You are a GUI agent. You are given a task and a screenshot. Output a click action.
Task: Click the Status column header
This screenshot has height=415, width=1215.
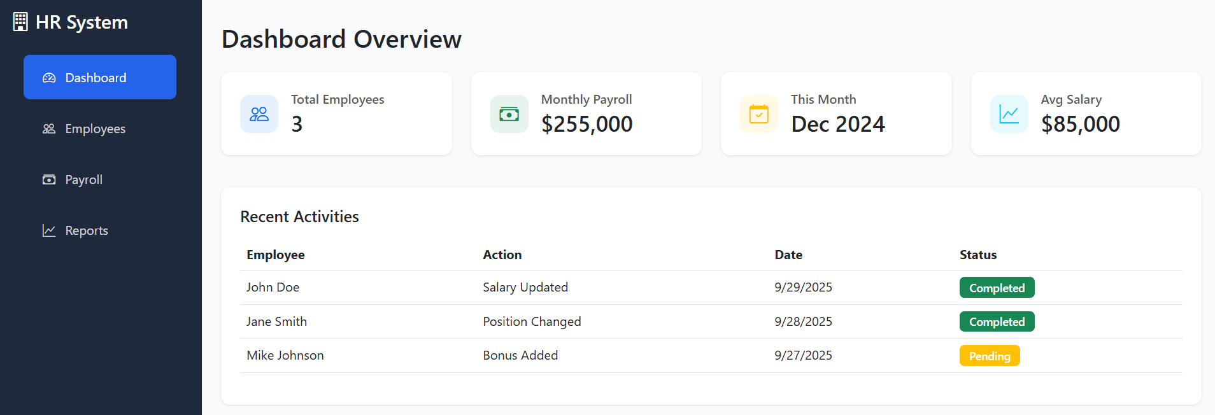pyautogui.click(x=978, y=255)
